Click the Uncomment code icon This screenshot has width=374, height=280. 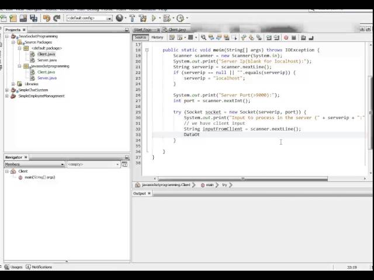(x=311, y=37)
